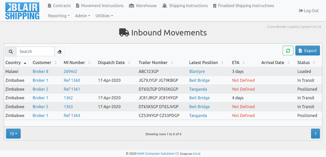326x157 pixels.
Task: Open the Warehouse menu item
Action: 143,6
